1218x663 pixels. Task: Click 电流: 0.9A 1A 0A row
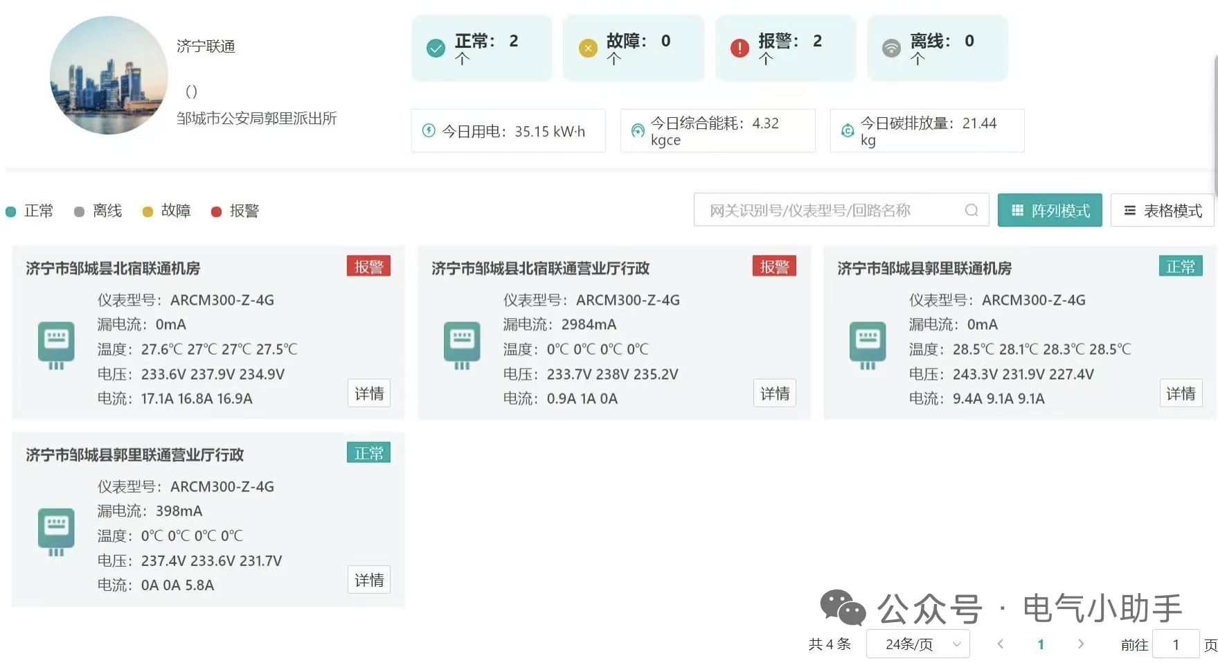(561, 398)
